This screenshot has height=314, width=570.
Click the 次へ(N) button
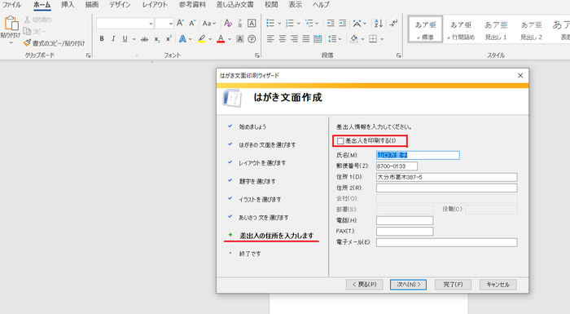pyautogui.click(x=408, y=285)
